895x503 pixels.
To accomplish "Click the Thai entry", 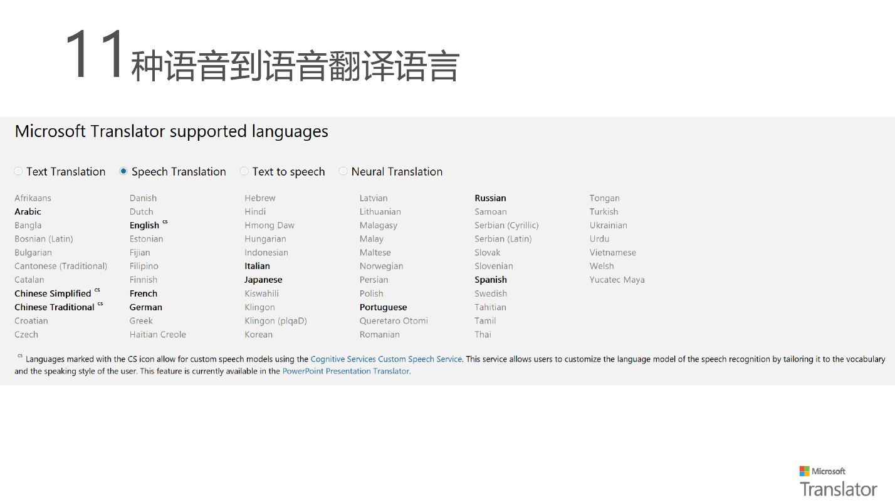I will [483, 335].
